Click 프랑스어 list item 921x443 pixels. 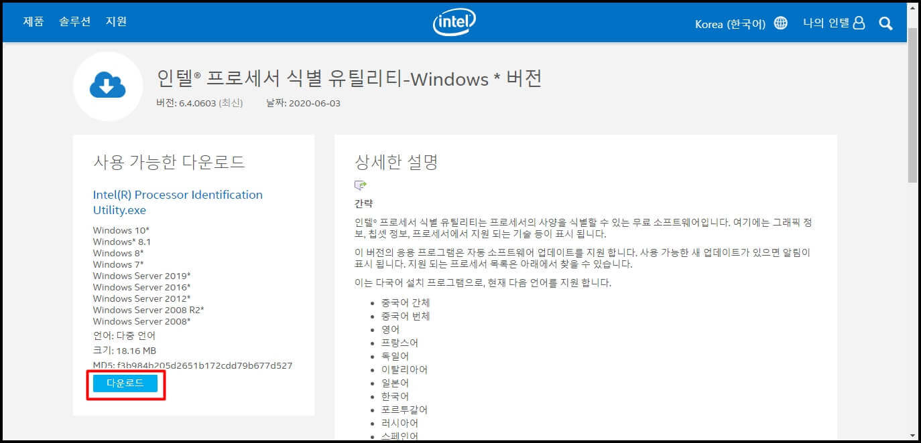coord(400,343)
